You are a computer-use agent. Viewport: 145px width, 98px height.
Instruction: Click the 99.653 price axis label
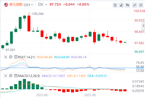point(139,20)
